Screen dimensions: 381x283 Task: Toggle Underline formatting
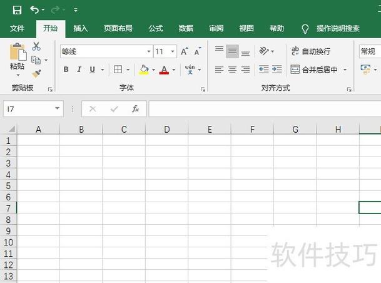coord(92,69)
